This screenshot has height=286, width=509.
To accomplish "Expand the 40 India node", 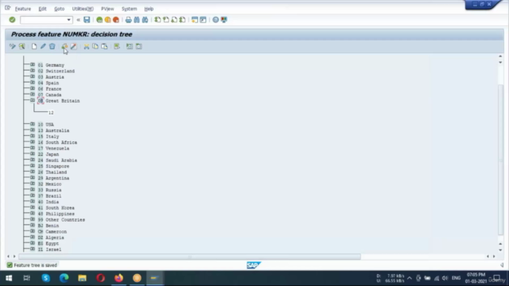I will tap(33, 201).
